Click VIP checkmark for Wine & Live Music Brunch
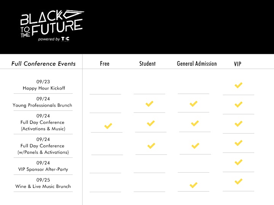 tap(239, 181)
